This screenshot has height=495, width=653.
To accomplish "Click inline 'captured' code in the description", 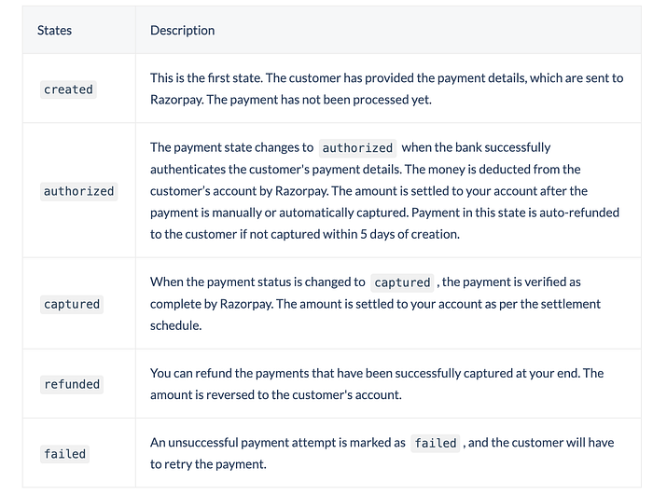I will [402, 282].
